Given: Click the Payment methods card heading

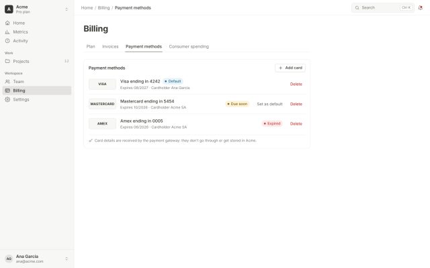Looking at the screenshot, I should tap(107, 68).
